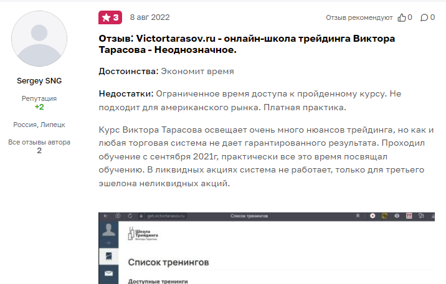This screenshot has height=284, width=446.
Task: Click the star rating badge showing 3
Action: pos(110,17)
